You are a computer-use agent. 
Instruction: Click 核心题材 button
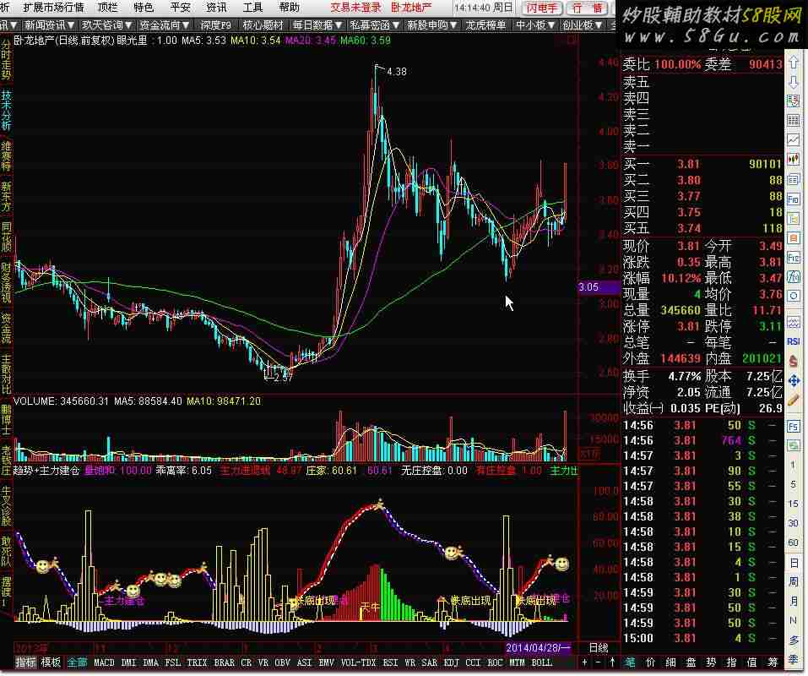263,25
